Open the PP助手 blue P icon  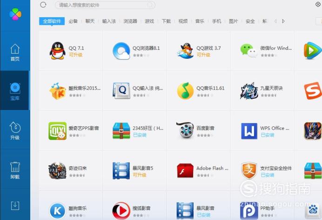point(249,211)
